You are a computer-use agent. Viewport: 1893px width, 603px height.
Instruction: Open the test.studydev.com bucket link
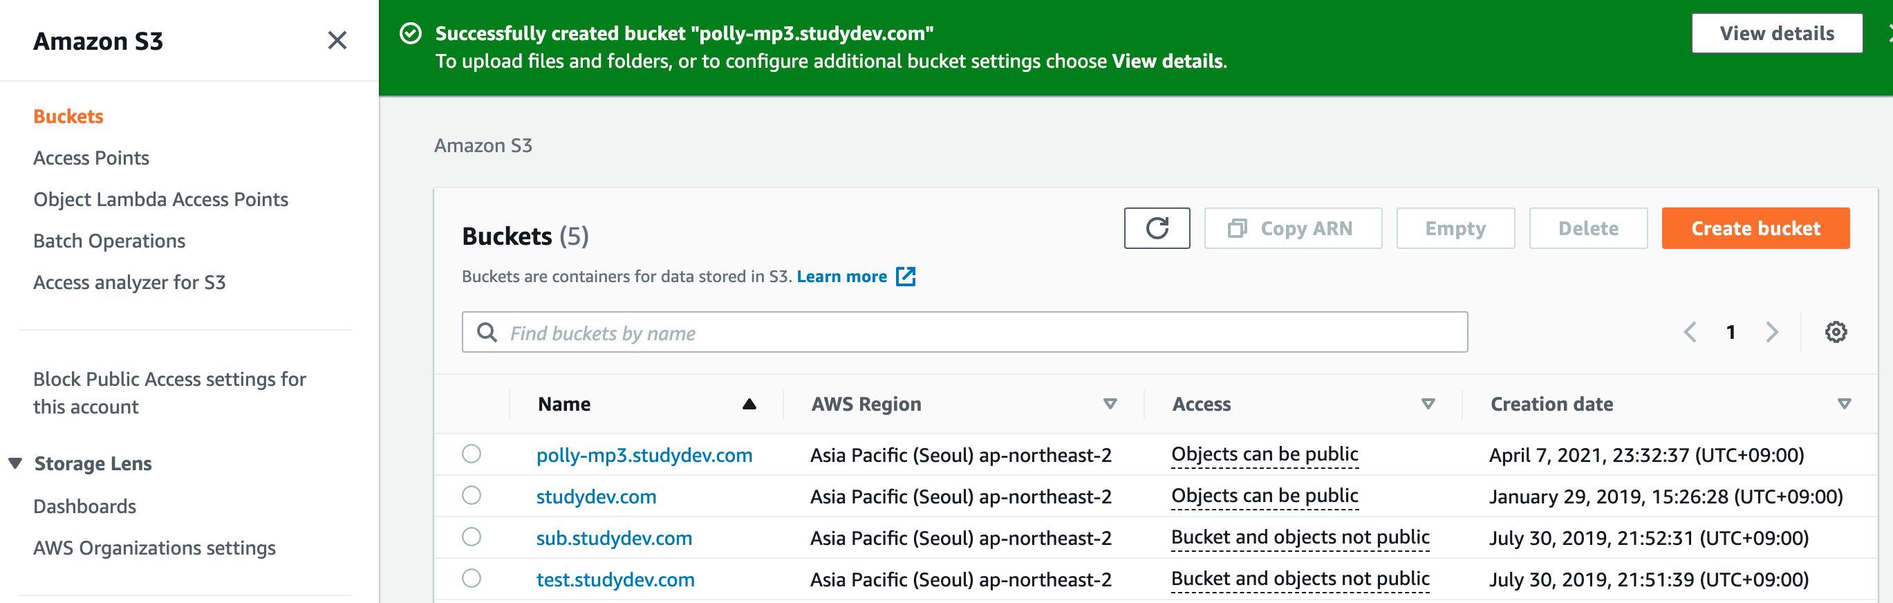coord(615,579)
